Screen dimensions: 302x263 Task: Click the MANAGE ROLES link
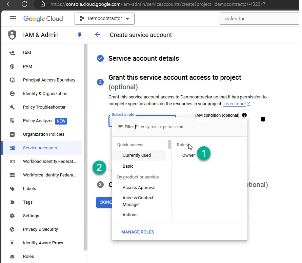(138, 232)
